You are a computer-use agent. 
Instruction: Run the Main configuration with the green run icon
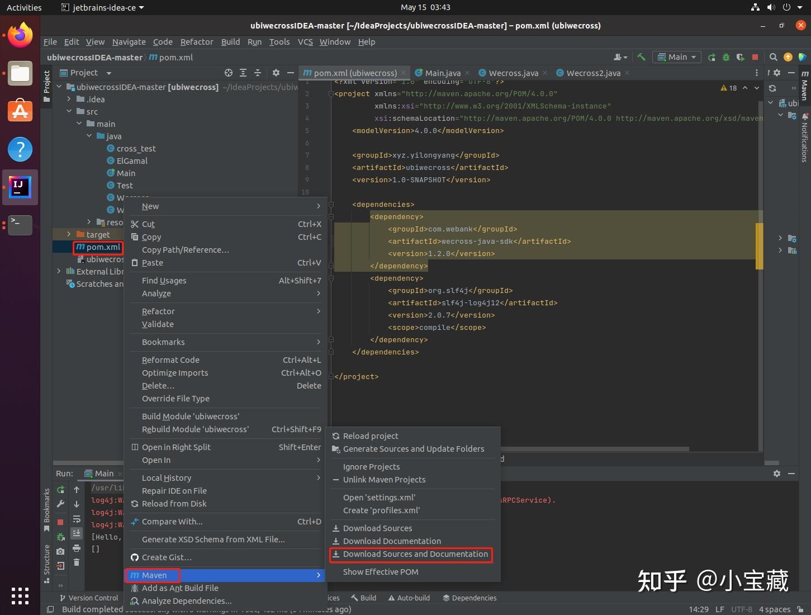click(x=712, y=57)
